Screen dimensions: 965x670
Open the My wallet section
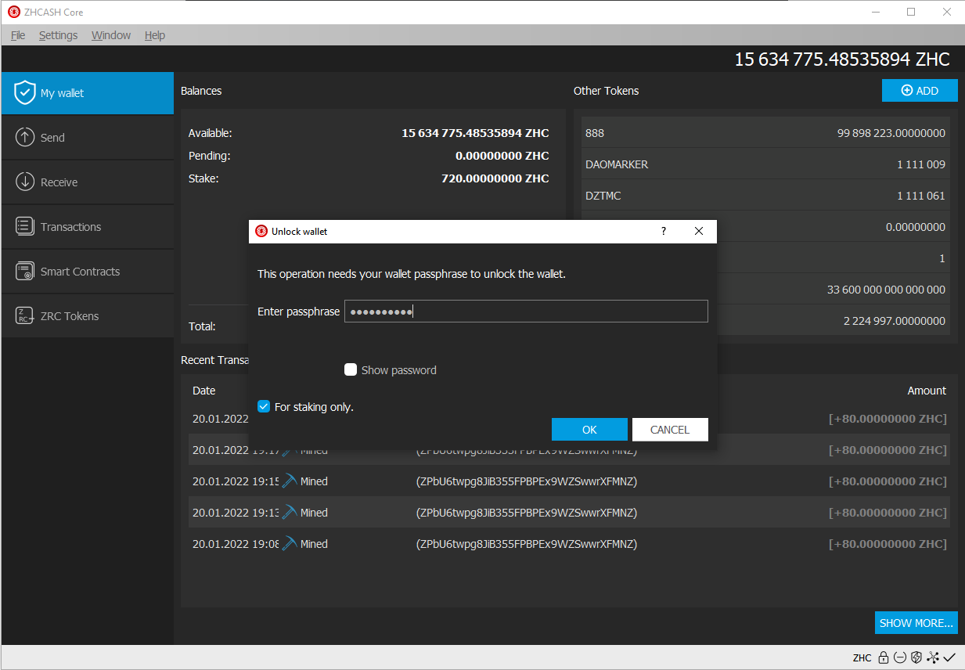coord(87,93)
